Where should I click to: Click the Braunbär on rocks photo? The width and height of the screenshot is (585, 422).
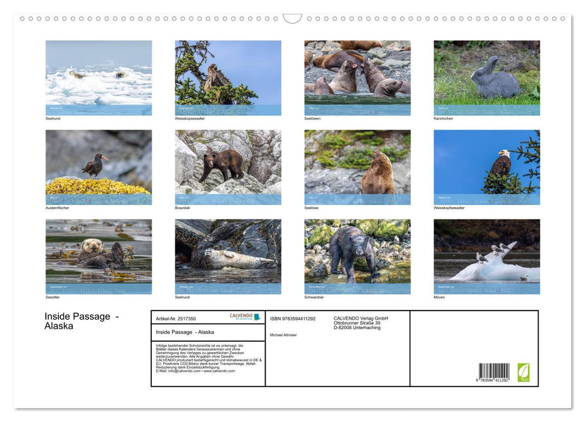(x=228, y=167)
